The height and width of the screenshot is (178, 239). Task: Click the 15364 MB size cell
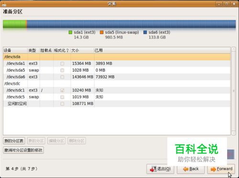click(82, 63)
